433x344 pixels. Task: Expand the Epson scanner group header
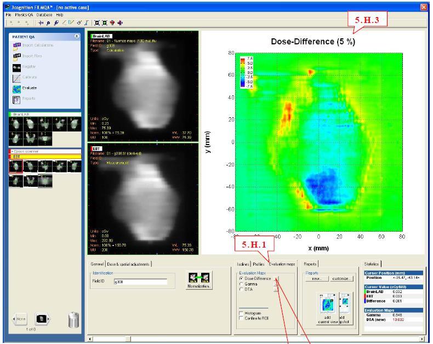tap(45, 151)
